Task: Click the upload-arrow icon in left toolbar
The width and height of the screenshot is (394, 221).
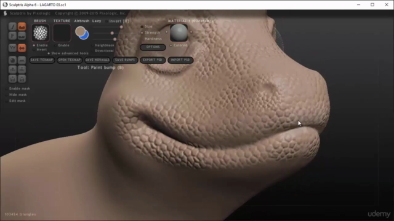Action: tap(12, 69)
